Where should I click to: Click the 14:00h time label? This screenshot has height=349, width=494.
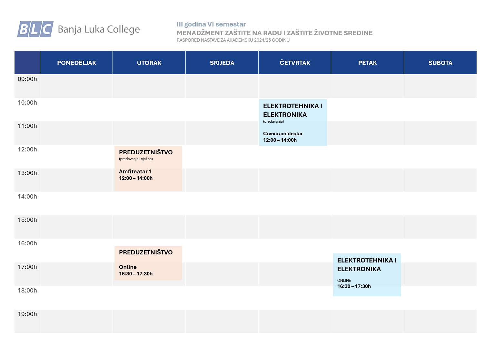(x=27, y=197)
